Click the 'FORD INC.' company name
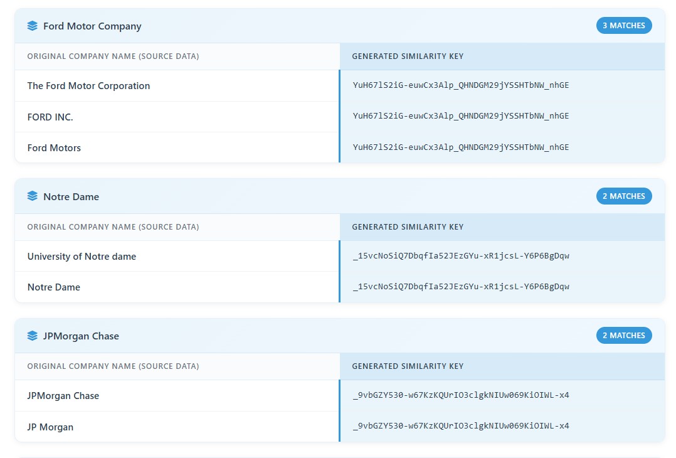This screenshot has width=676, height=458. [x=50, y=117]
